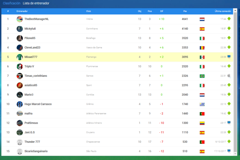Open CleveLand23 manager name
This screenshot has width=240, height=160.
tap(32, 47)
